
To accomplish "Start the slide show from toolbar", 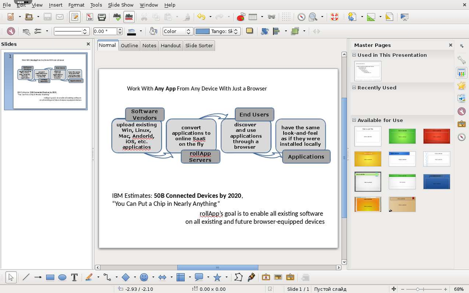I will (x=404, y=17).
